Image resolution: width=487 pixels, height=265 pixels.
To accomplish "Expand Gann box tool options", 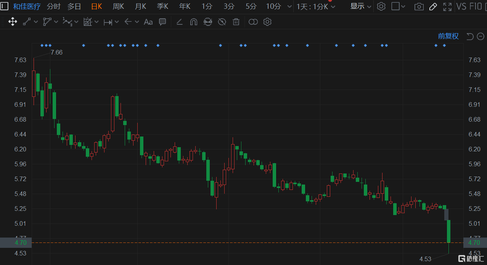I will pos(97,22).
